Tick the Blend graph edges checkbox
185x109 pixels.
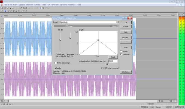click(56, 63)
